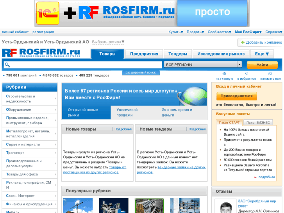Click the envelope 'написать нам' icon

[270, 74]
